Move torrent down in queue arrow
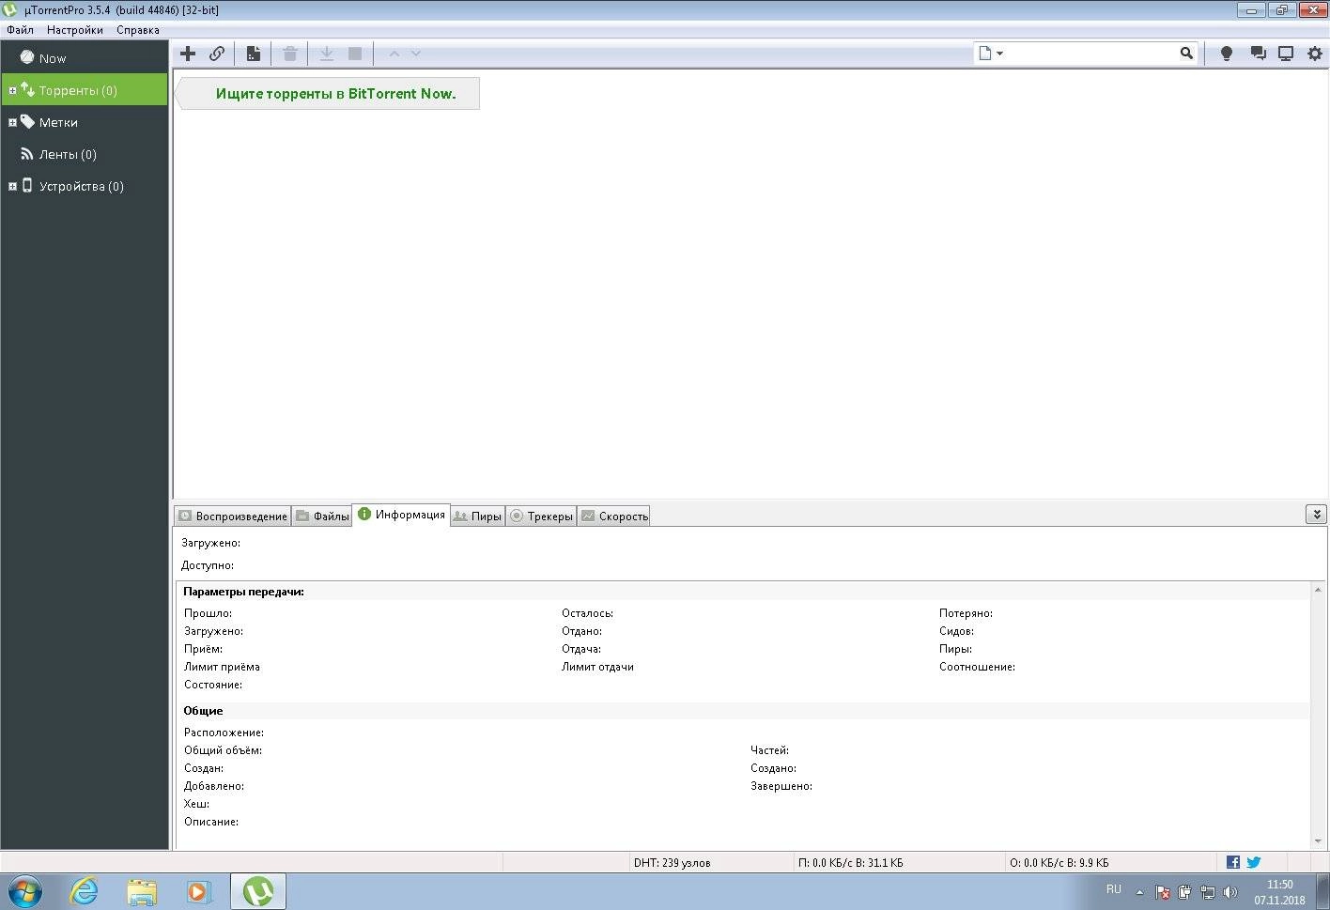 tap(416, 54)
